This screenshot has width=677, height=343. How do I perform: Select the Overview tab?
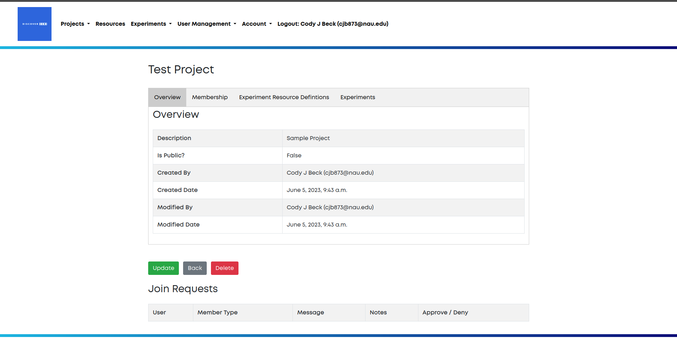(x=167, y=97)
